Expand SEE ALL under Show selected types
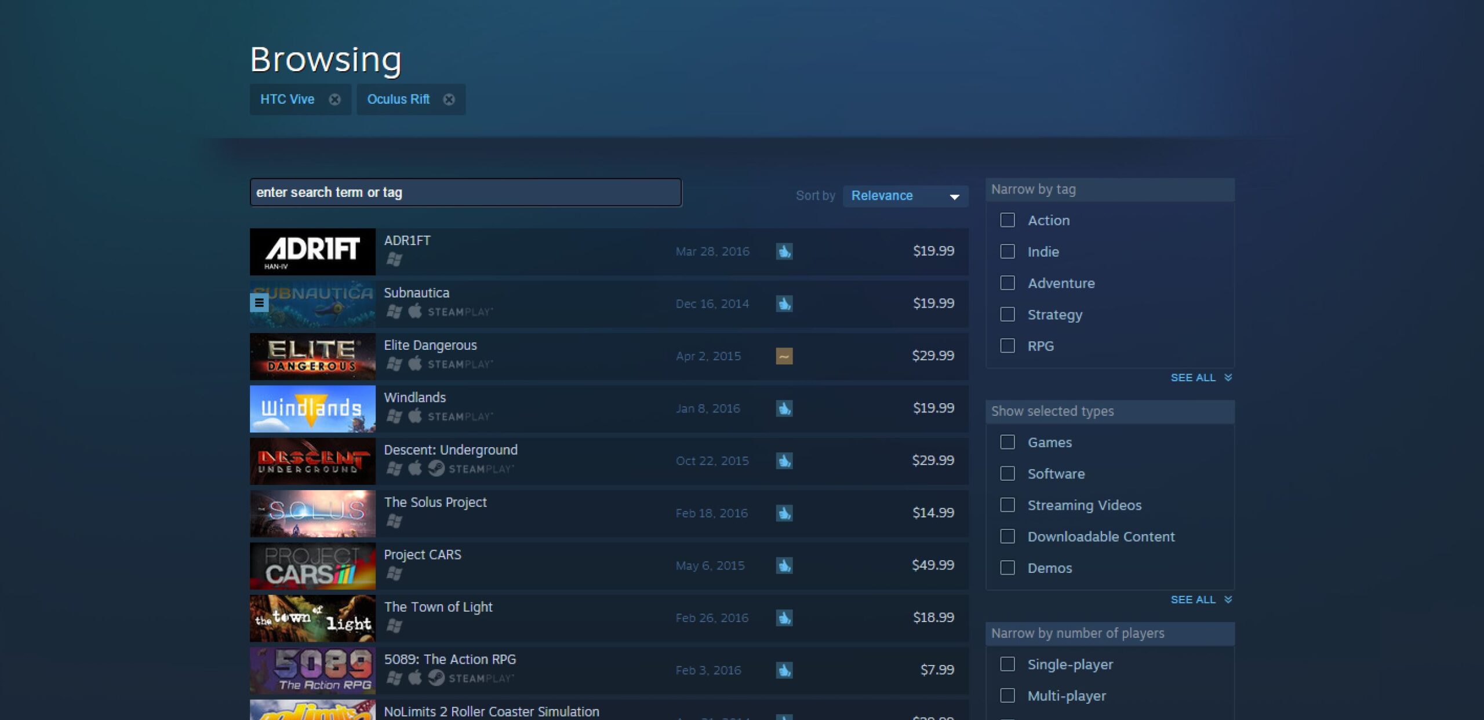1484x720 pixels. pos(1201,600)
